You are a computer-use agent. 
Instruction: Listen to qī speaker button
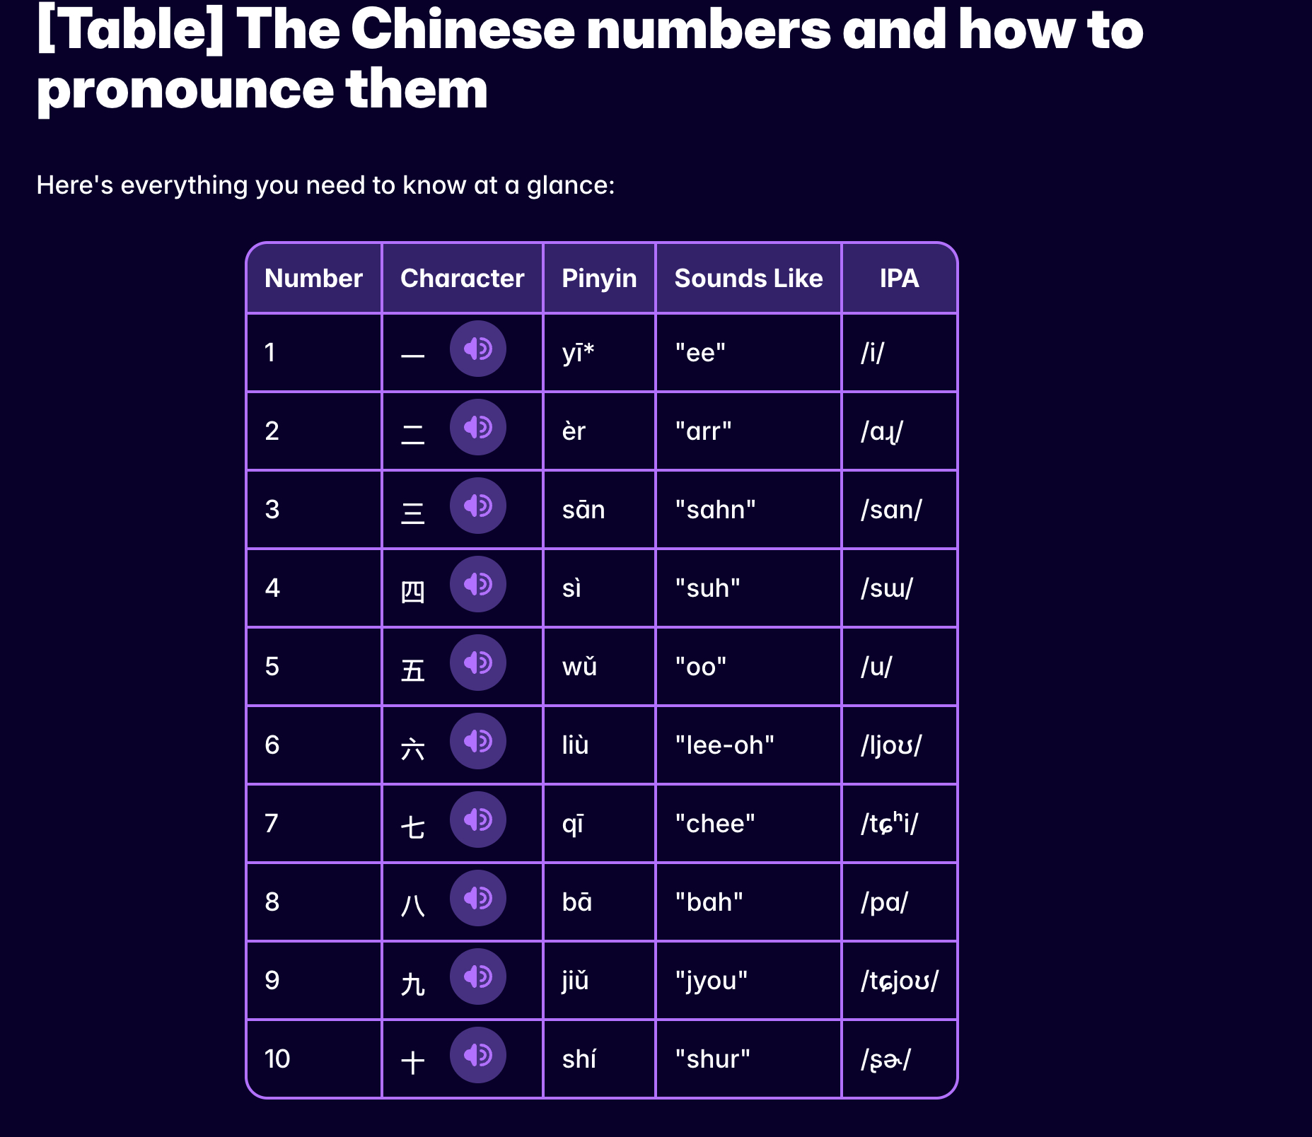[x=478, y=820]
